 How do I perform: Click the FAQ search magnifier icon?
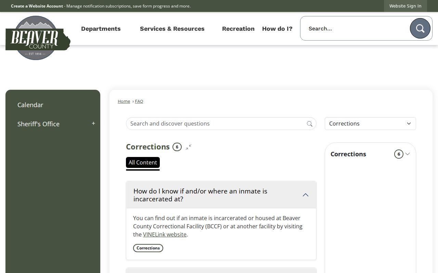(x=309, y=124)
